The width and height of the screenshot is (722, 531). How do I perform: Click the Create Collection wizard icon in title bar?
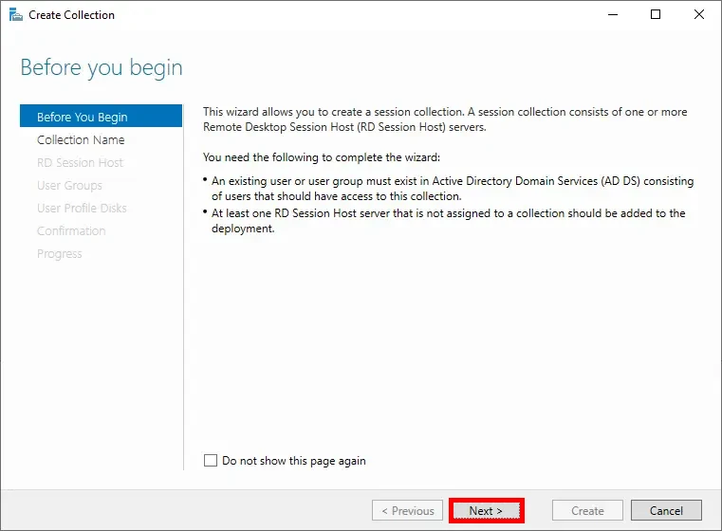click(14, 15)
